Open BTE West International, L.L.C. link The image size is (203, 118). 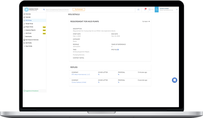pos(81,74)
